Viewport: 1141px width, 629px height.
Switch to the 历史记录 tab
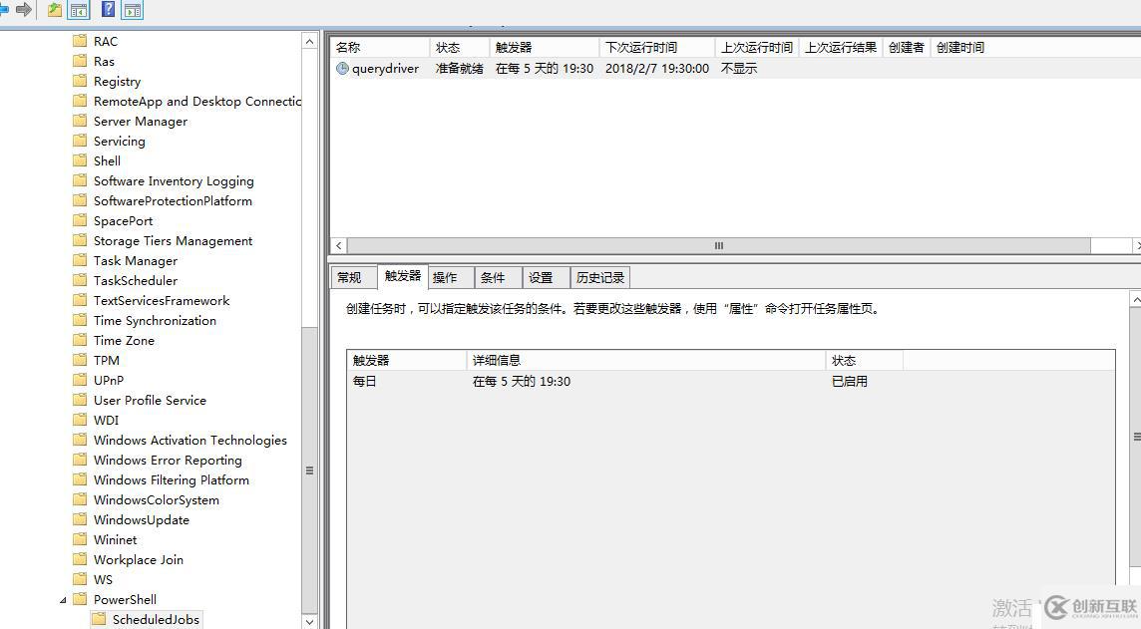599,277
